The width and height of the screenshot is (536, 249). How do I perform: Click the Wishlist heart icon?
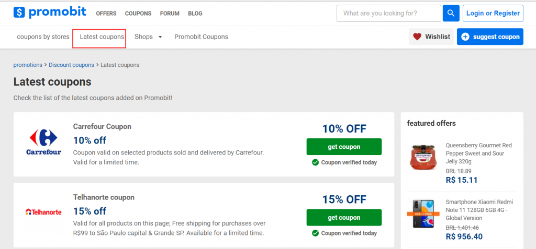417,37
